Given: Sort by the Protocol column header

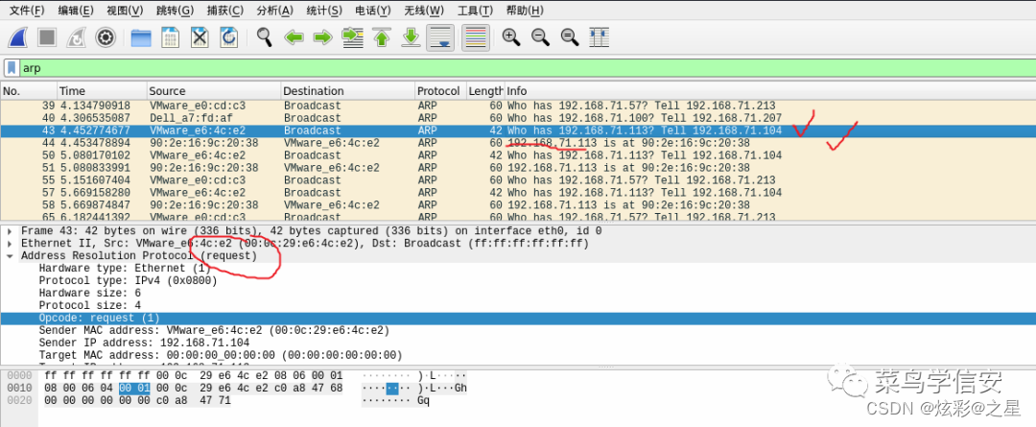Looking at the screenshot, I should click(x=440, y=90).
